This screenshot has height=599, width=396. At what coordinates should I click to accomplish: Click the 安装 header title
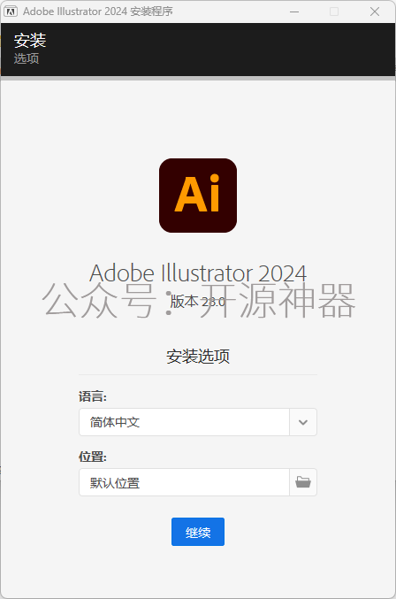30,41
